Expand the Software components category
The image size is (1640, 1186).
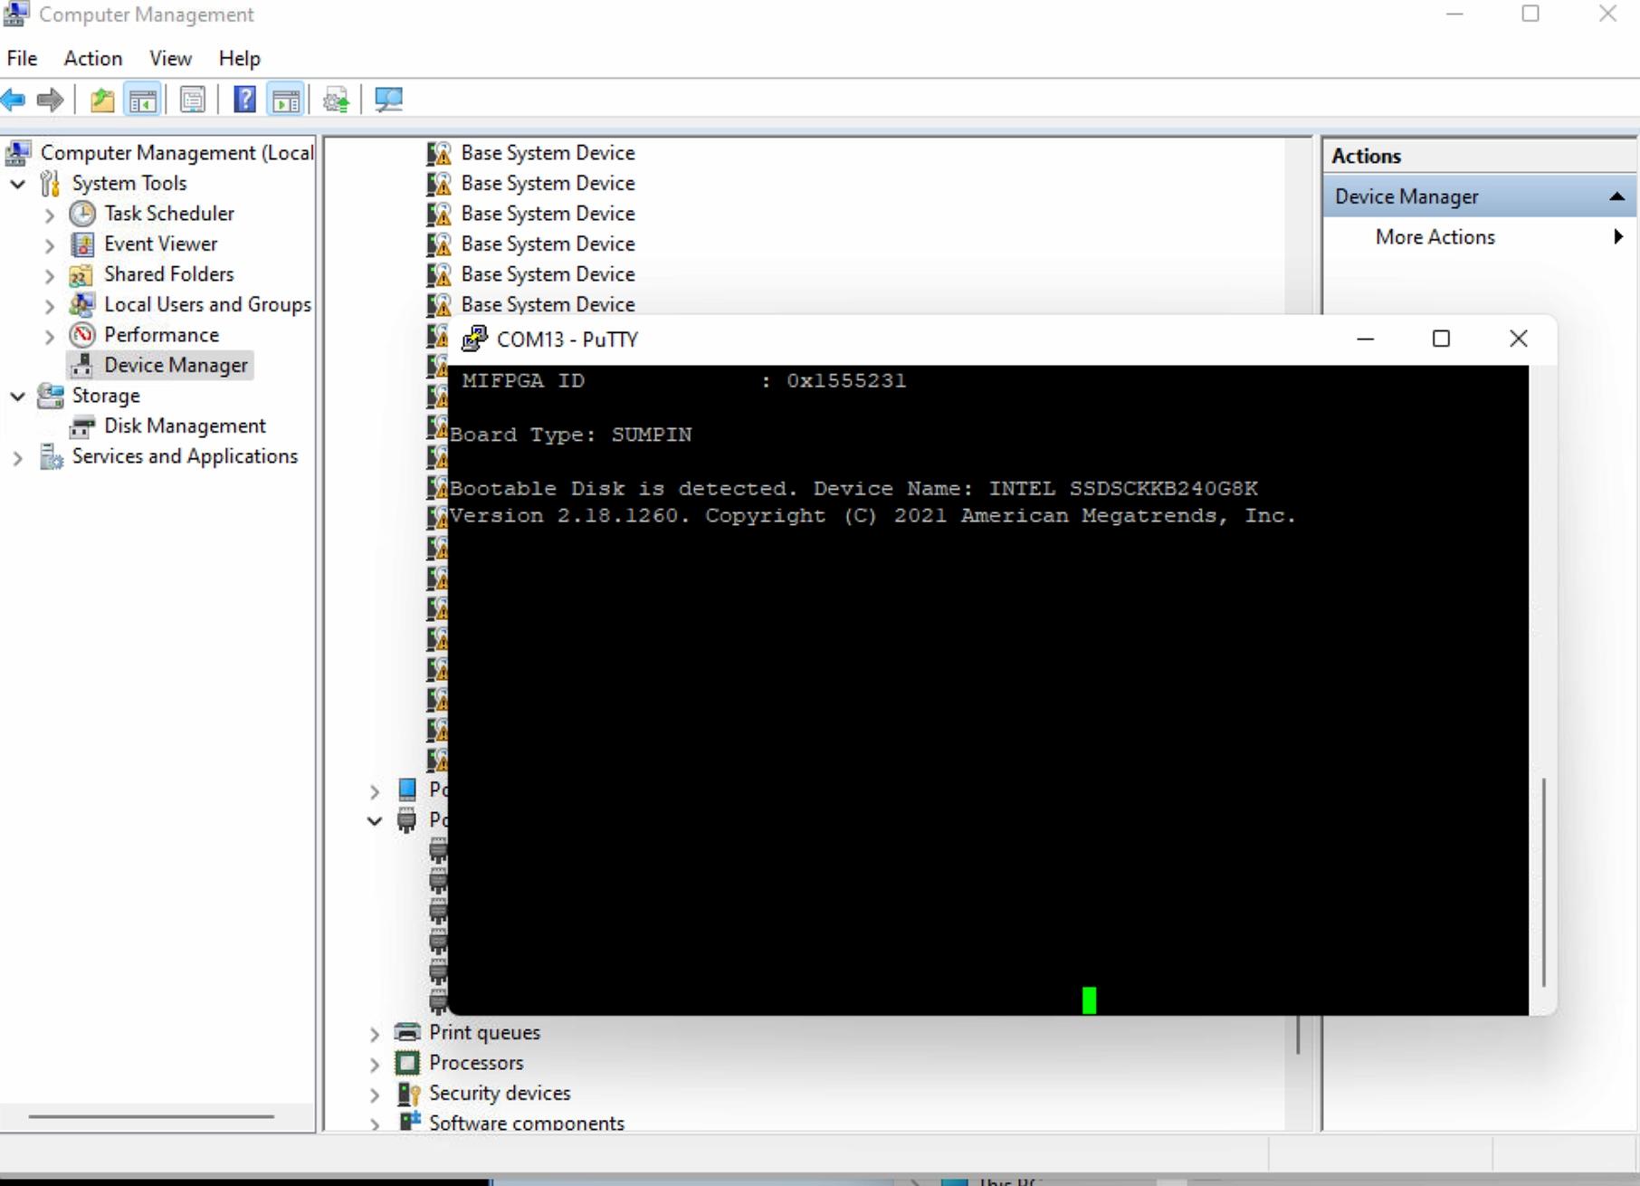[x=375, y=1124]
